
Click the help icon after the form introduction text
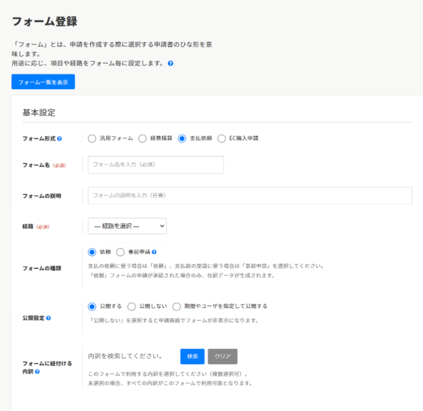[171, 63]
